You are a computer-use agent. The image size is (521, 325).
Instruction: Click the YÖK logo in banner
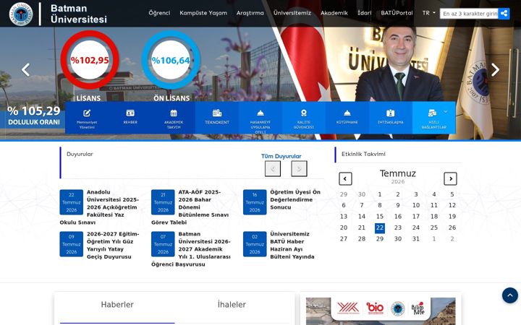point(348,308)
